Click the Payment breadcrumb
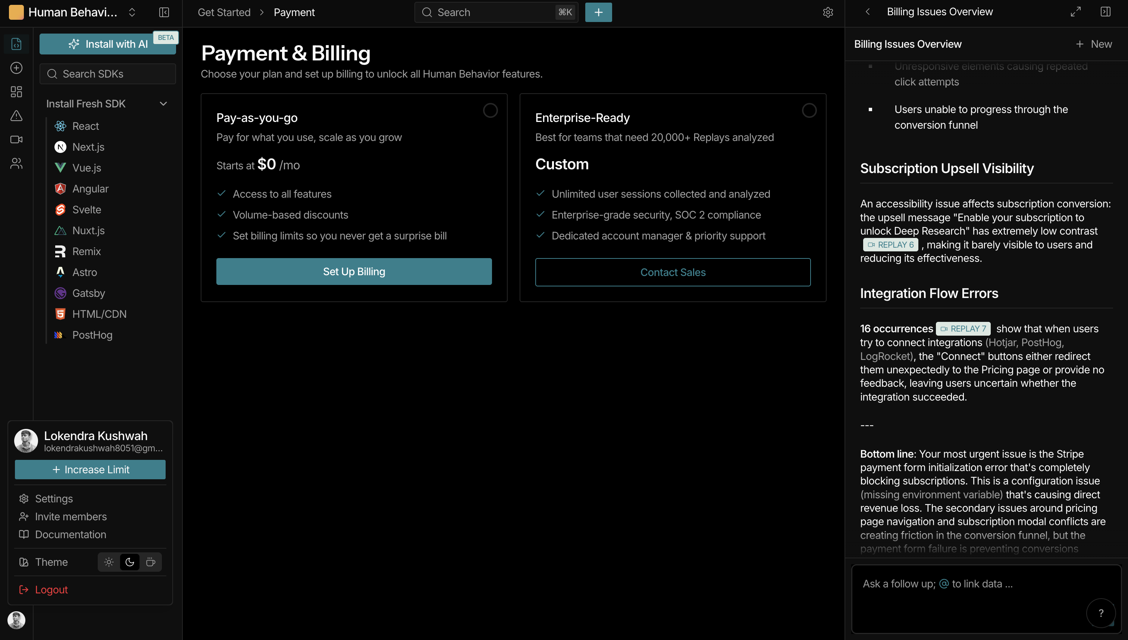Viewport: 1128px width, 640px height. [x=294, y=12]
